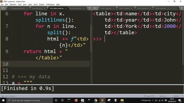Launch Firefox from the taskbar

point(76,100)
